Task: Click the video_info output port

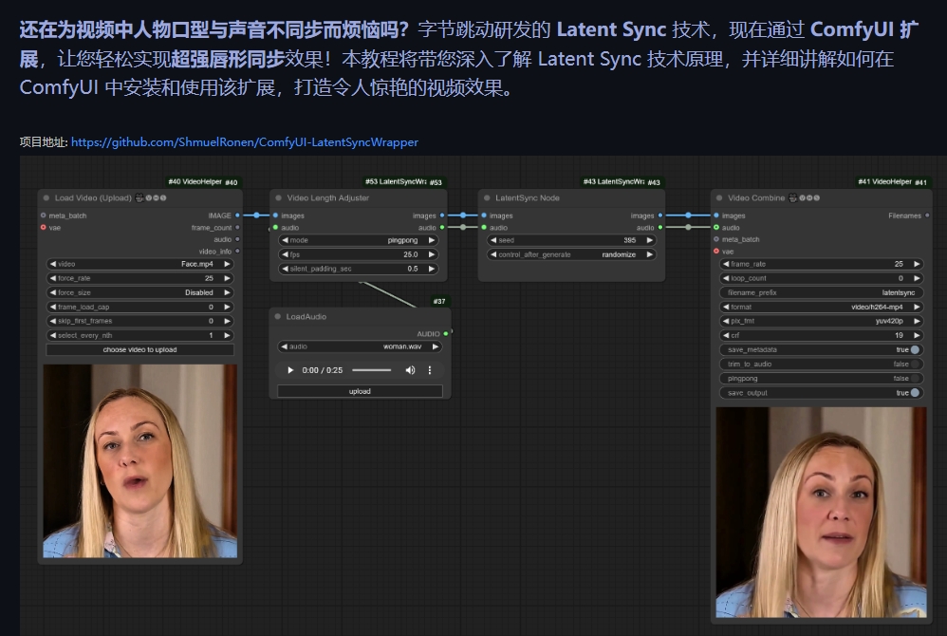Action: pyautogui.click(x=237, y=251)
